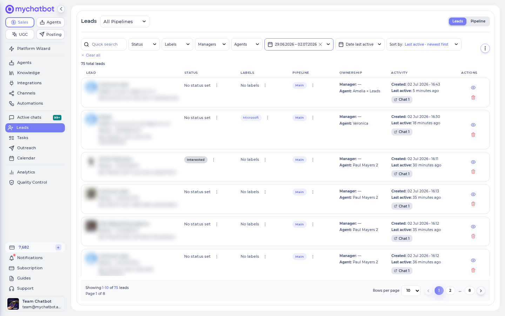Collapse the sidebar with the chevron button
505x316 pixels.
(61, 9)
